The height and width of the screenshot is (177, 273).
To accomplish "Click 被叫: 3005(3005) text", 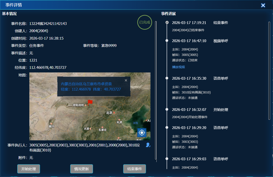I will (185, 55).
